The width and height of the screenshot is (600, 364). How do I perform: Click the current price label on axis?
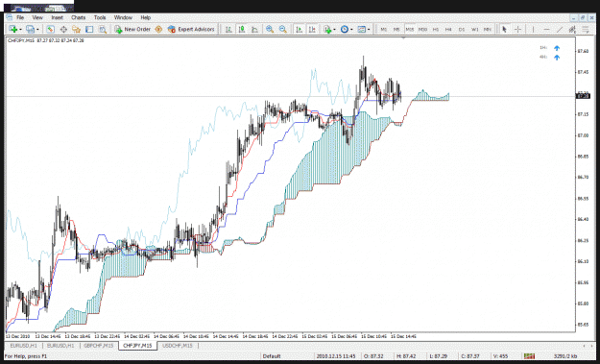583,96
